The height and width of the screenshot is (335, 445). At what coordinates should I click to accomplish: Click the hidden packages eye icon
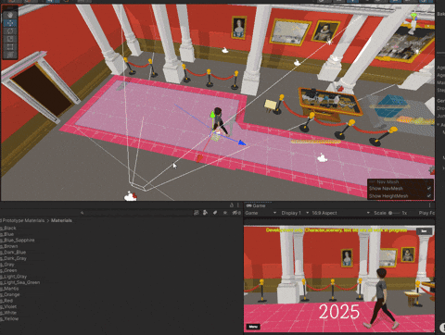[236, 213]
